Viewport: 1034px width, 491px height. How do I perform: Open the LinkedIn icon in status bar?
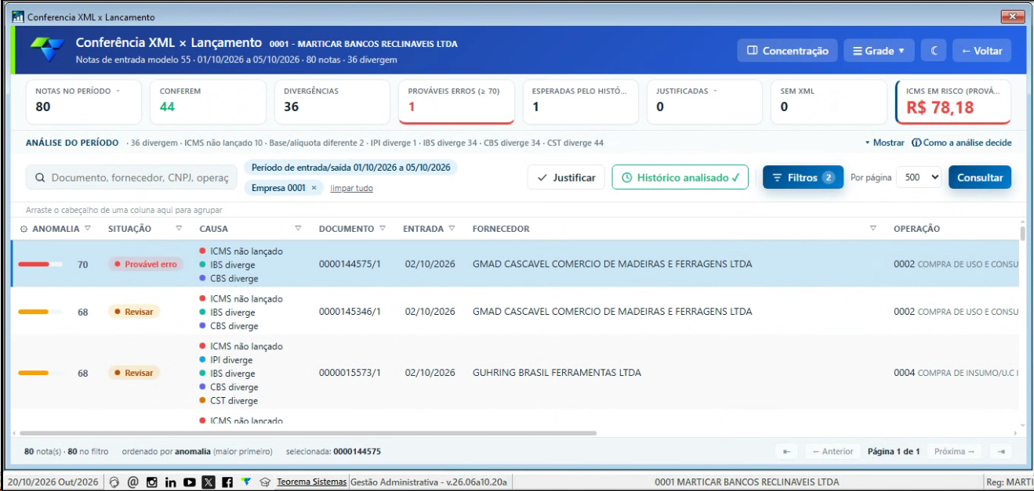(171, 482)
